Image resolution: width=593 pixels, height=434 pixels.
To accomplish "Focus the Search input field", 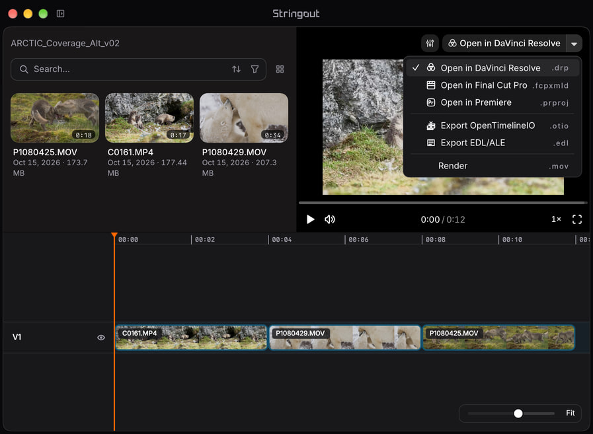I will coord(138,69).
